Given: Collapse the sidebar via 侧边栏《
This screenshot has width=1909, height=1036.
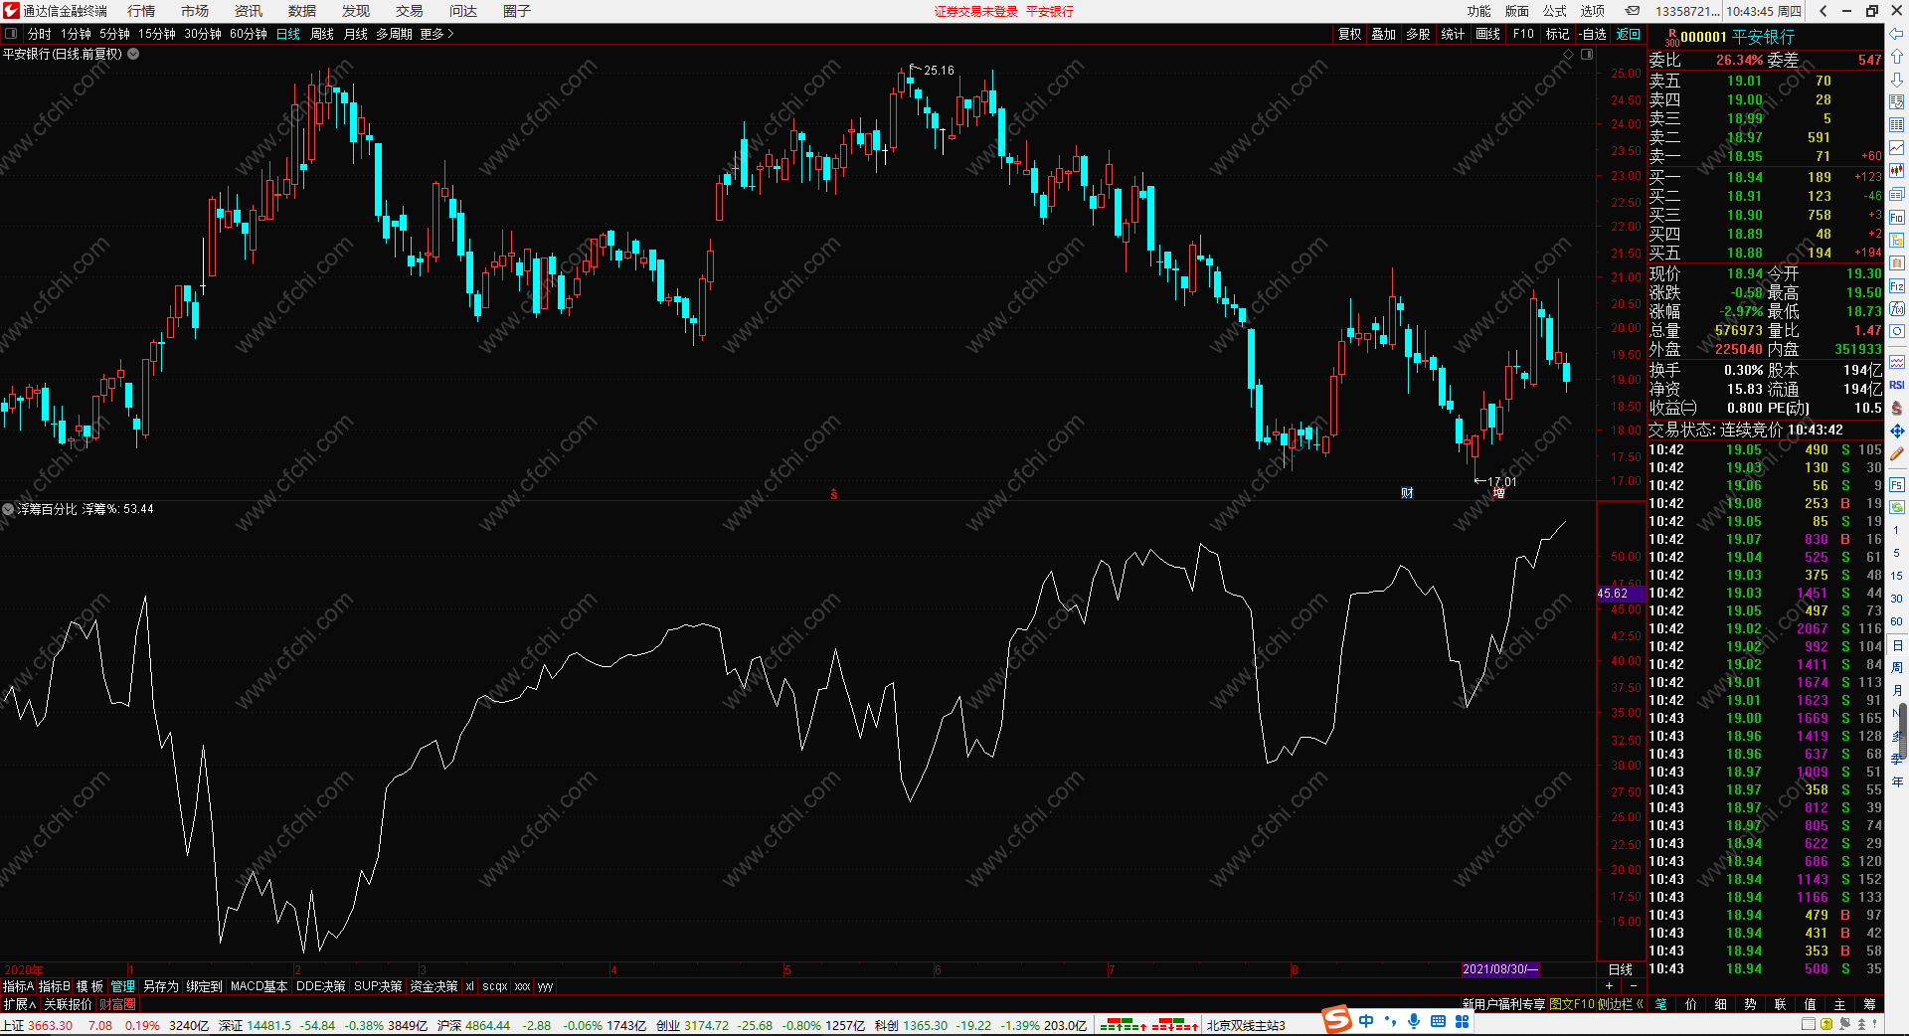Looking at the screenshot, I should pyautogui.click(x=1621, y=1004).
